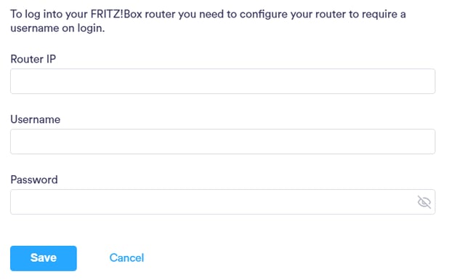This screenshot has width=452, height=280.
Task: Click the Router IP label
Action: [33, 59]
